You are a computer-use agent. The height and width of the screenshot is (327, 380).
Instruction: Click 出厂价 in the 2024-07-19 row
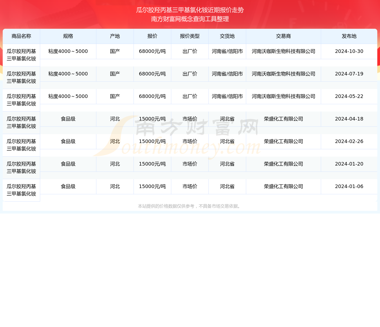pos(190,74)
